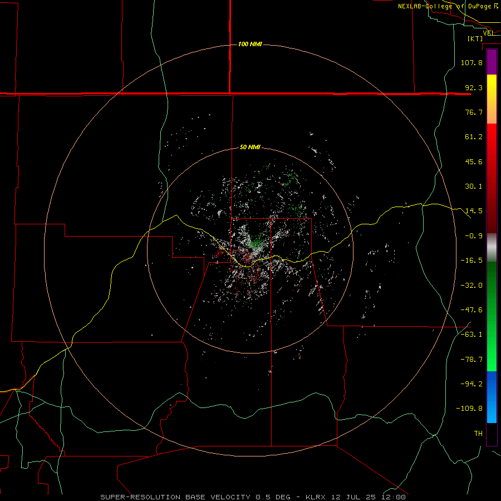The image size is (501, 501).
Task: Click the 76.7 velocity scale label
Action: coord(474,112)
